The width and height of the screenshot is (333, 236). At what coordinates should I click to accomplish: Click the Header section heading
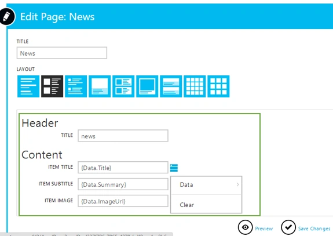click(x=40, y=123)
